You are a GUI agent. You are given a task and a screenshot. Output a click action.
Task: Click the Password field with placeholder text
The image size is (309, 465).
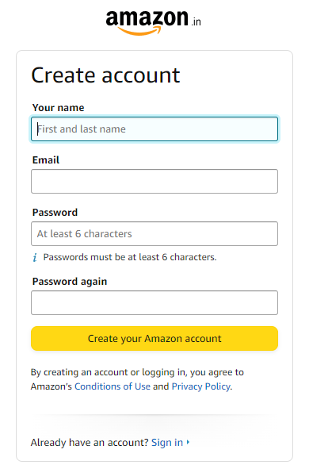point(154,233)
